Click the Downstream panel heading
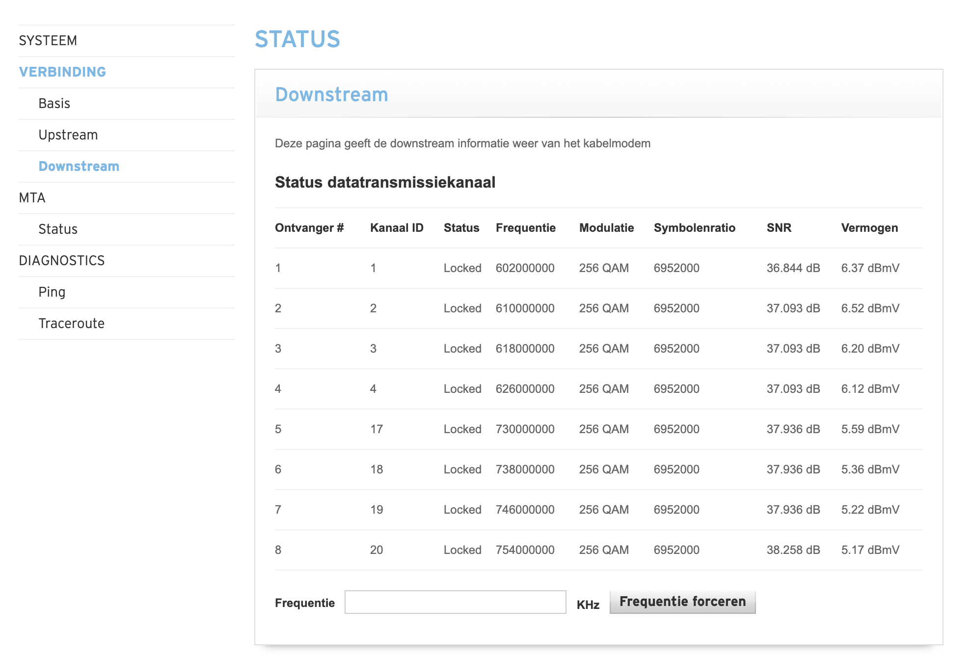 (x=331, y=94)
